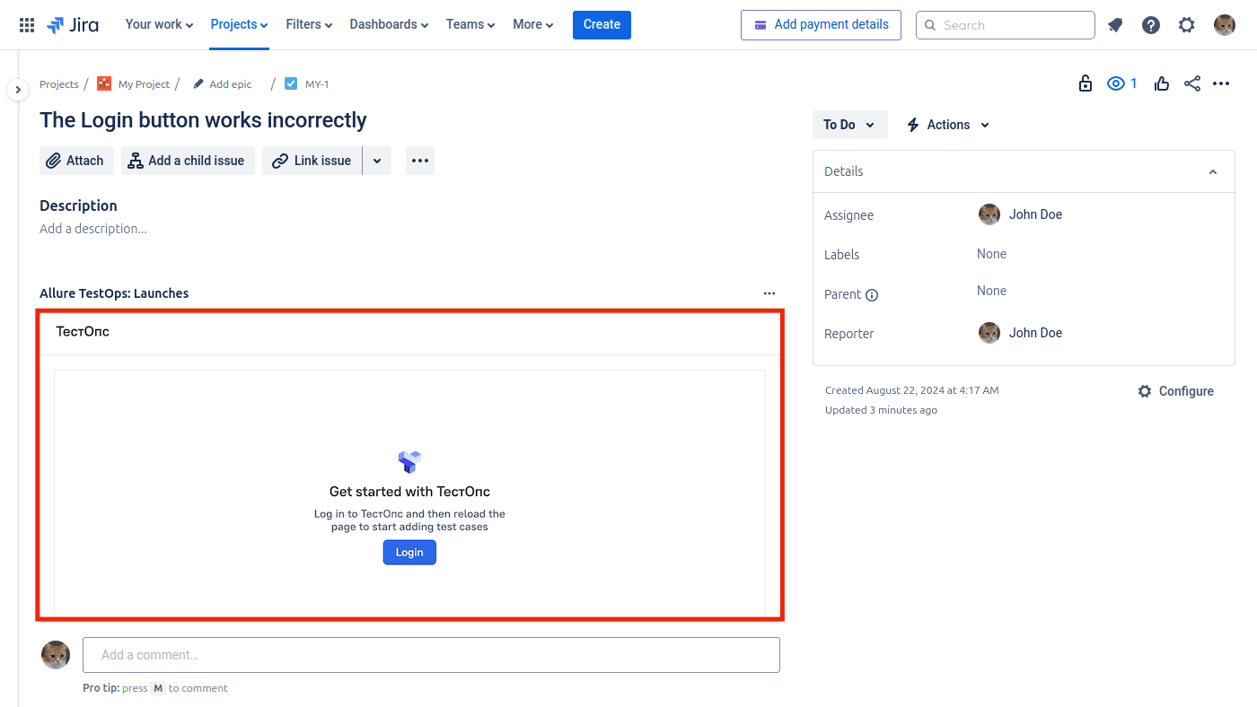Open the Dashboards menu
Image resolution: width=1257 pixels, height=707 pixels.
[x=389, y=24]
